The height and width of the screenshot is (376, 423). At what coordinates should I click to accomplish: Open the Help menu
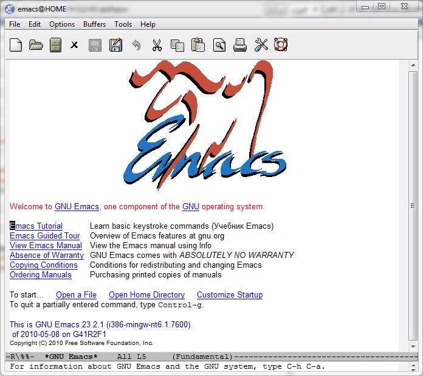tap(148, 24)
